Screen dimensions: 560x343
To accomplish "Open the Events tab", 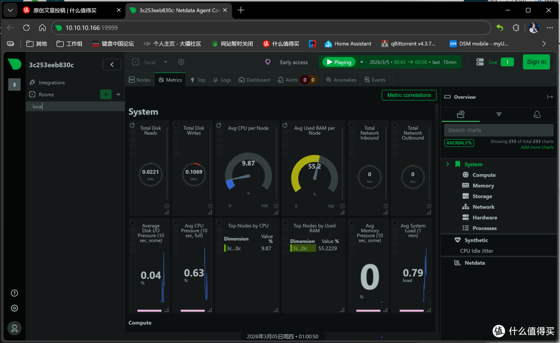I will 375,80.
